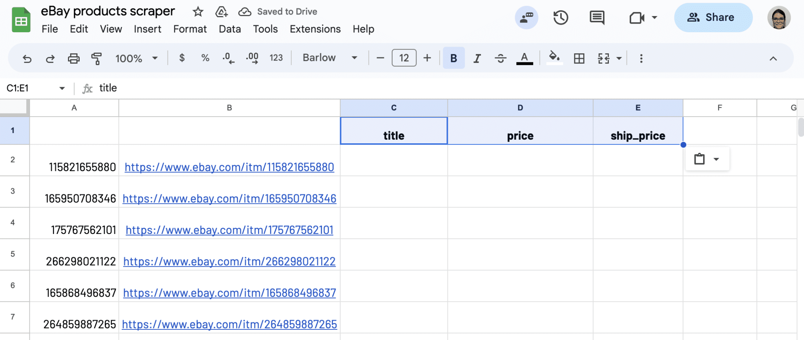Select the price header cell

[x=520, y=131]
